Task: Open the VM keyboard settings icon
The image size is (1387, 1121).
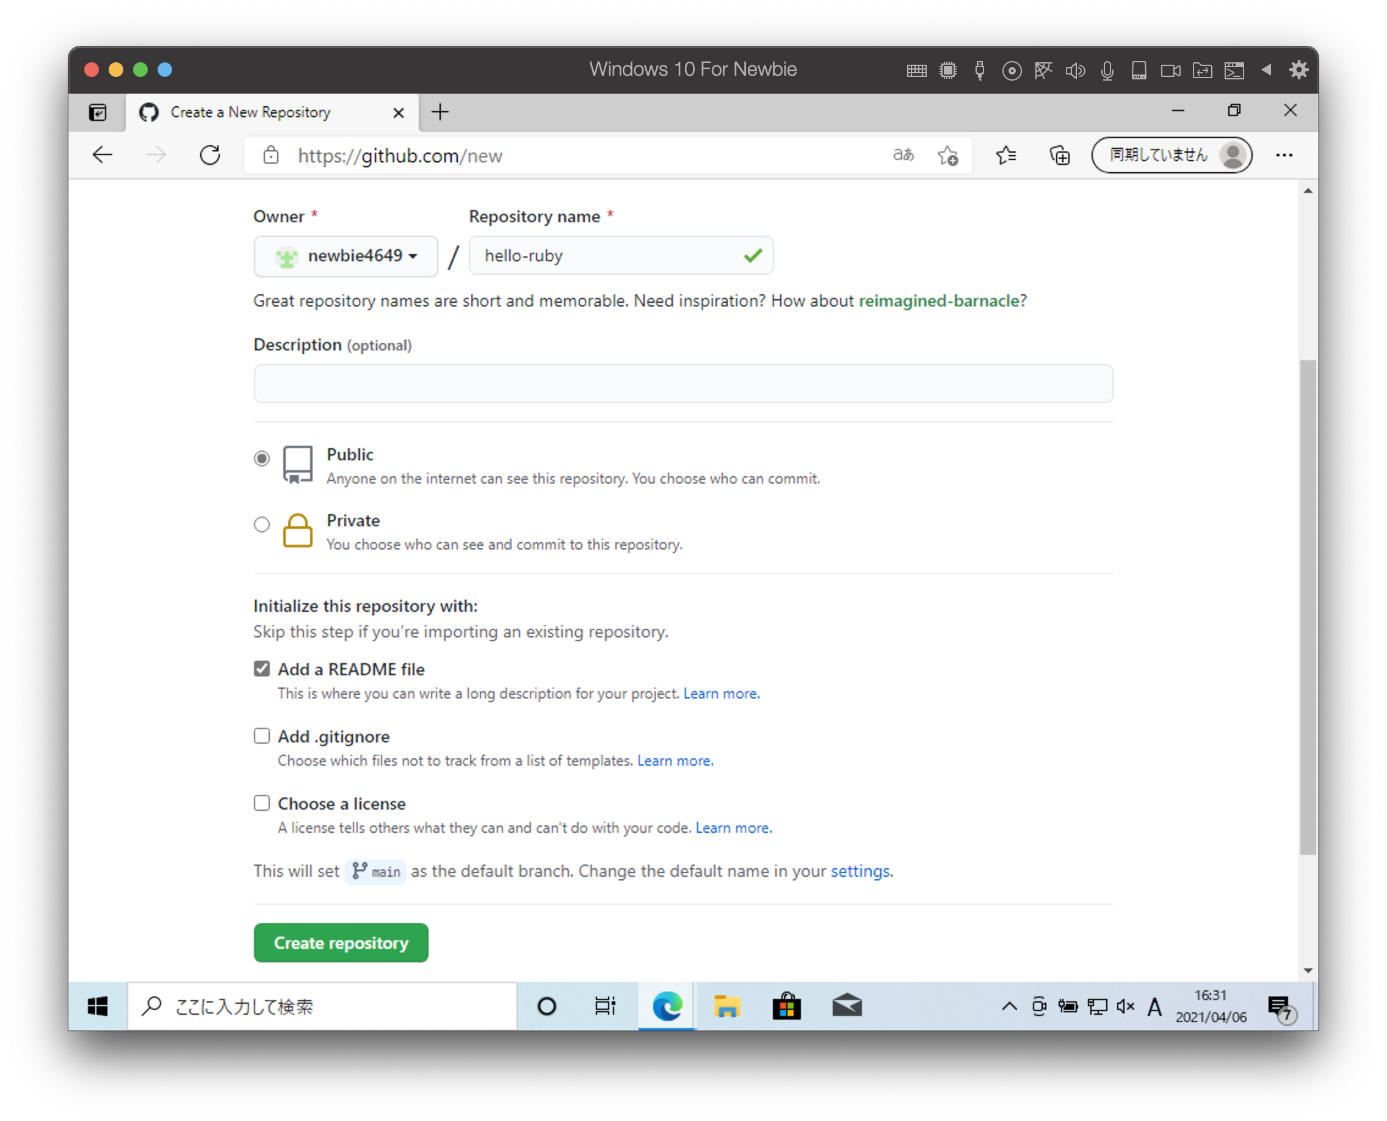Action: point(916,70)
